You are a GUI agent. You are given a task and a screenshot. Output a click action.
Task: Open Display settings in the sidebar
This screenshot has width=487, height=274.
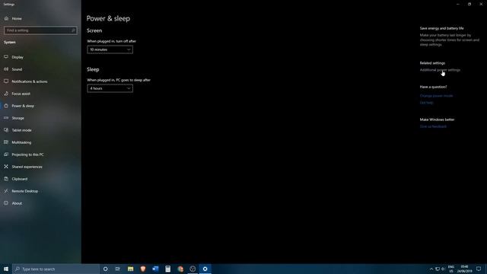tap(18, 57)
